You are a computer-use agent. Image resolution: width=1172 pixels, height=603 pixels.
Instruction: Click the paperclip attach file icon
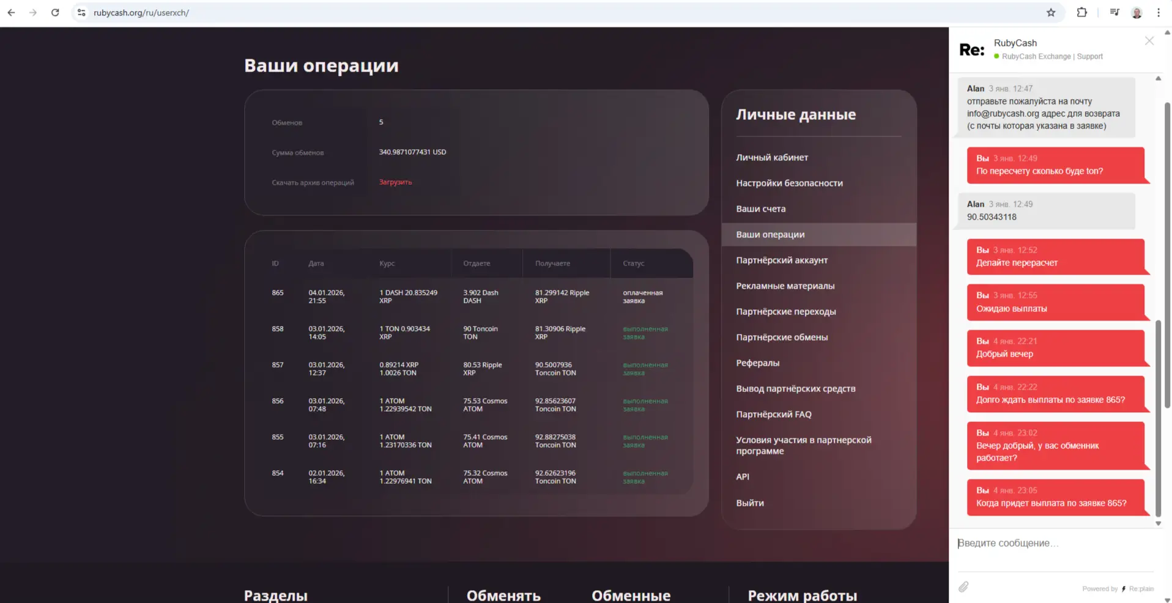point(963,587)
